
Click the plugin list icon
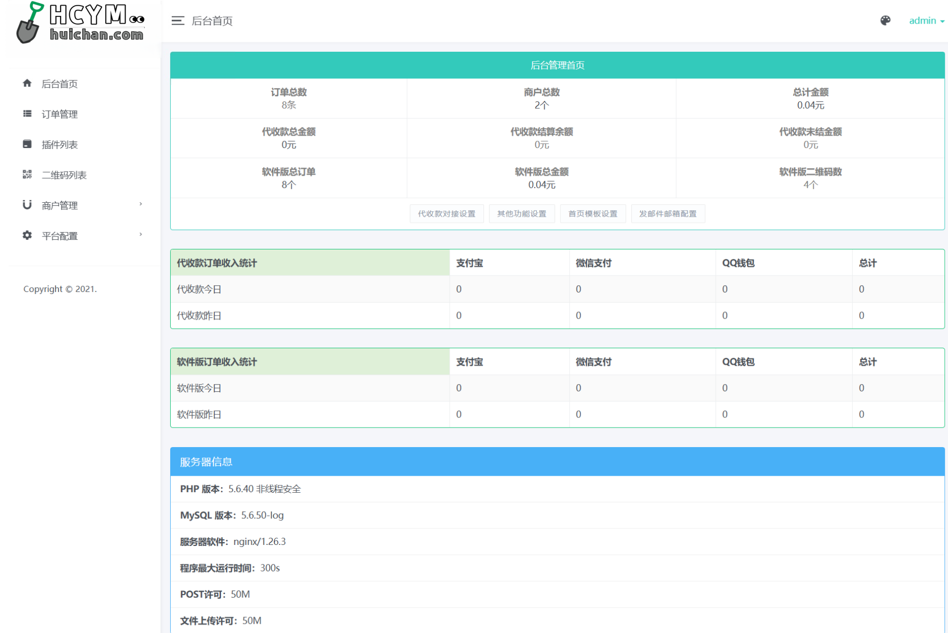(x=27, y=144)
